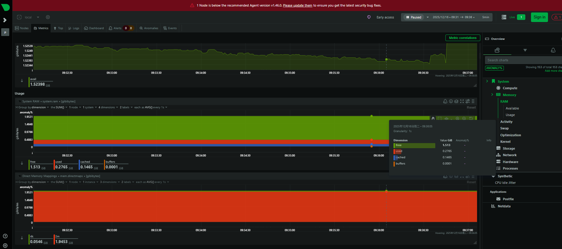Open System RAM chart in fullscreen
562x249 pixels.
coord(462,101)
